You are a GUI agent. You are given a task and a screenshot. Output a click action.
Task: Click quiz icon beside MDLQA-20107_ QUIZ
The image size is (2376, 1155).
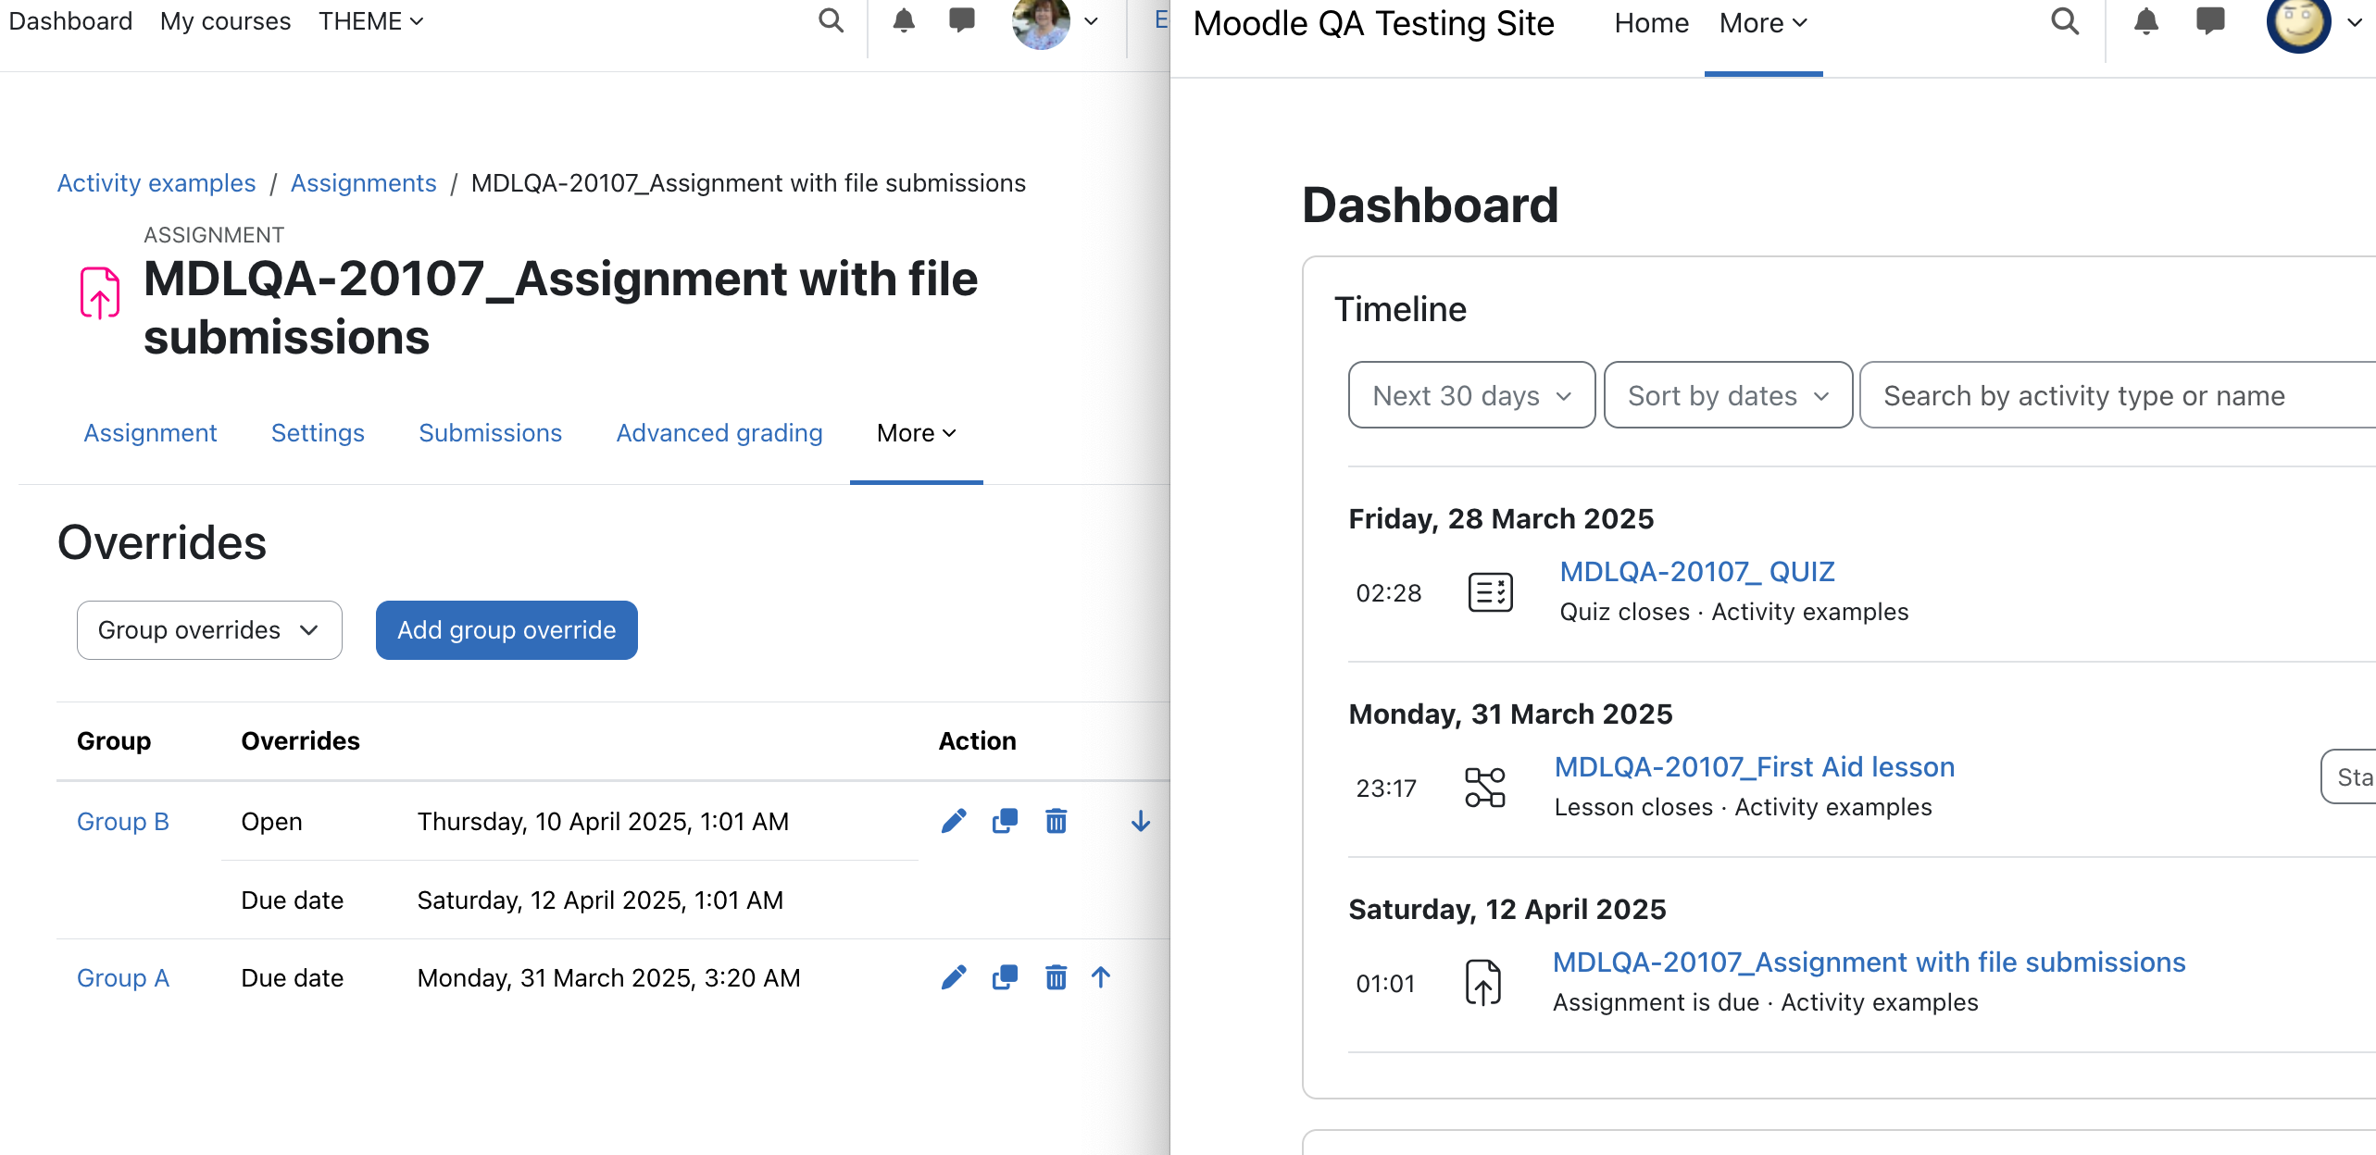[x=1490, y=592]
